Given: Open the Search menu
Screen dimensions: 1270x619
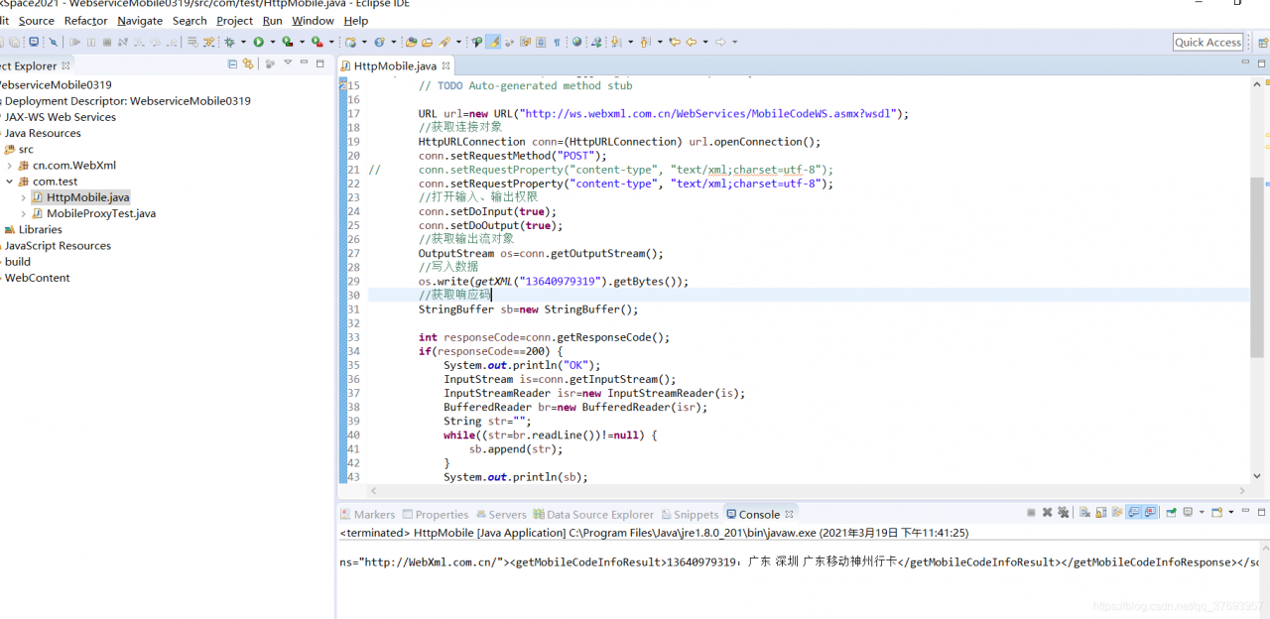Looking at the screenshot, I should tap(190, 20).
